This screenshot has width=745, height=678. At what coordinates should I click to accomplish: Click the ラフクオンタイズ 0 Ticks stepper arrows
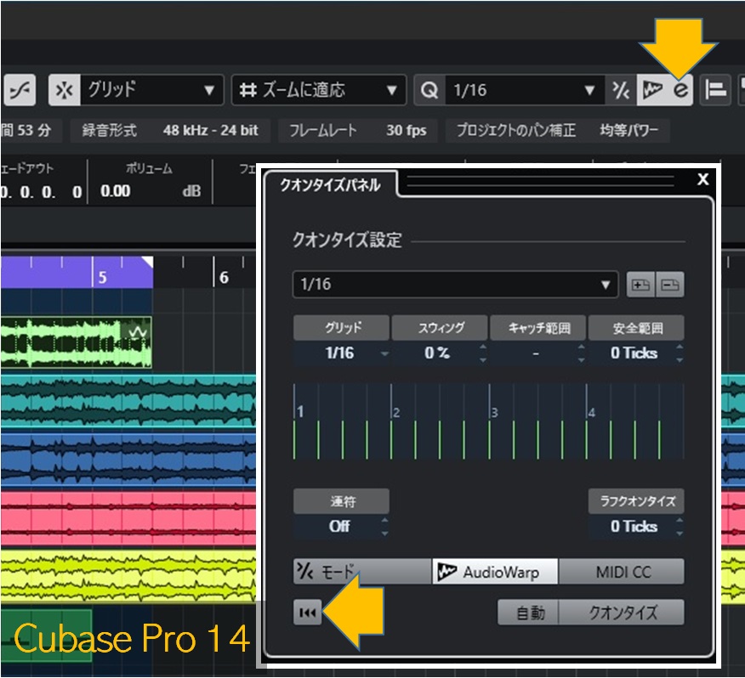coord(680,527)
